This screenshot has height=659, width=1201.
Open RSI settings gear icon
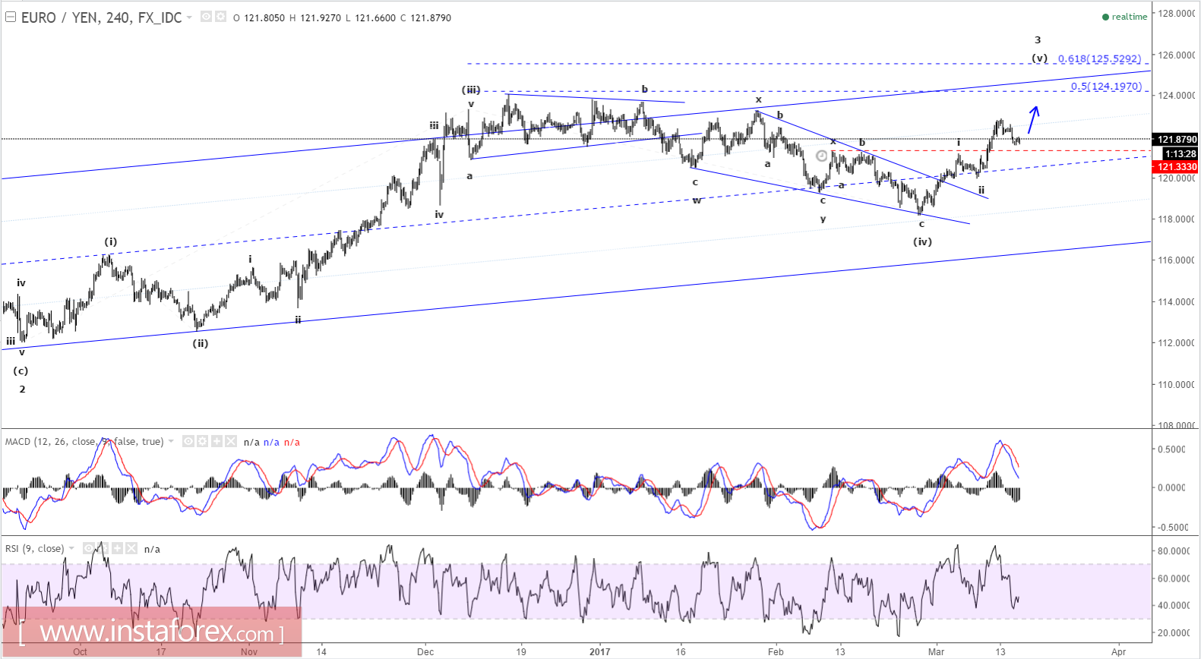[x=103, y=548]
